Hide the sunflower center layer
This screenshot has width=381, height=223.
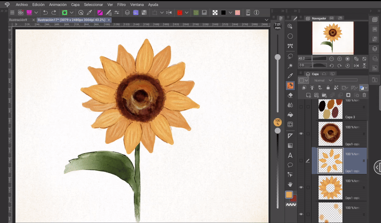point(301,134)
